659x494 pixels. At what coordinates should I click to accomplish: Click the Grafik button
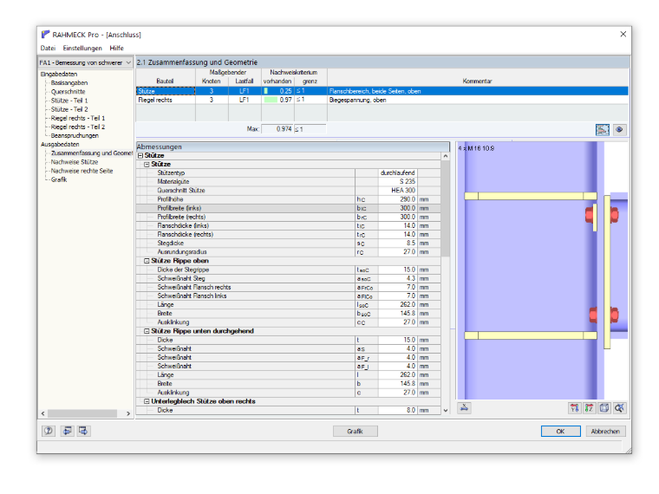pos(356,432)
